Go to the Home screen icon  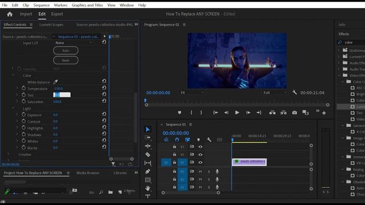pyautogui.click(x=10, y=14)
